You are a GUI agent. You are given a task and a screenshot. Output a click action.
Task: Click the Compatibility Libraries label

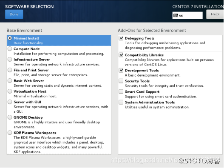(144, 55)
